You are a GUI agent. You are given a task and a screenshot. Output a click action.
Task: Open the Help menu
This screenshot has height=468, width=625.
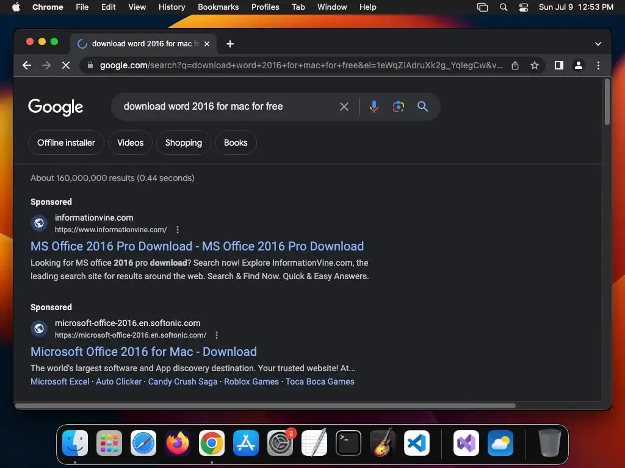[x=367, y=7]
